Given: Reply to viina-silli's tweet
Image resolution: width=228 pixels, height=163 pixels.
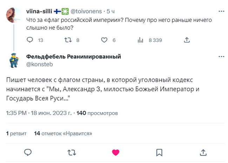Looking at the screenshot, I should pyautogui.click(x=30, y=40).
